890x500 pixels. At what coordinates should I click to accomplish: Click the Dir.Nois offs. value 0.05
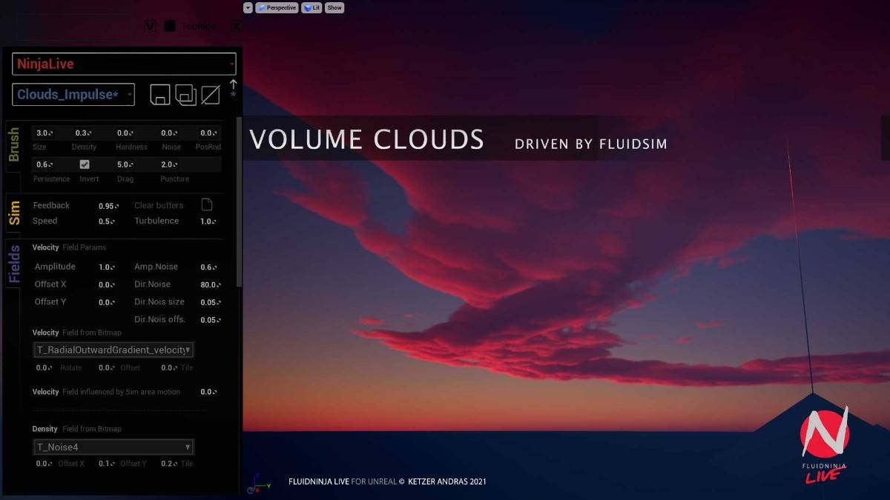tap(211, 320)
